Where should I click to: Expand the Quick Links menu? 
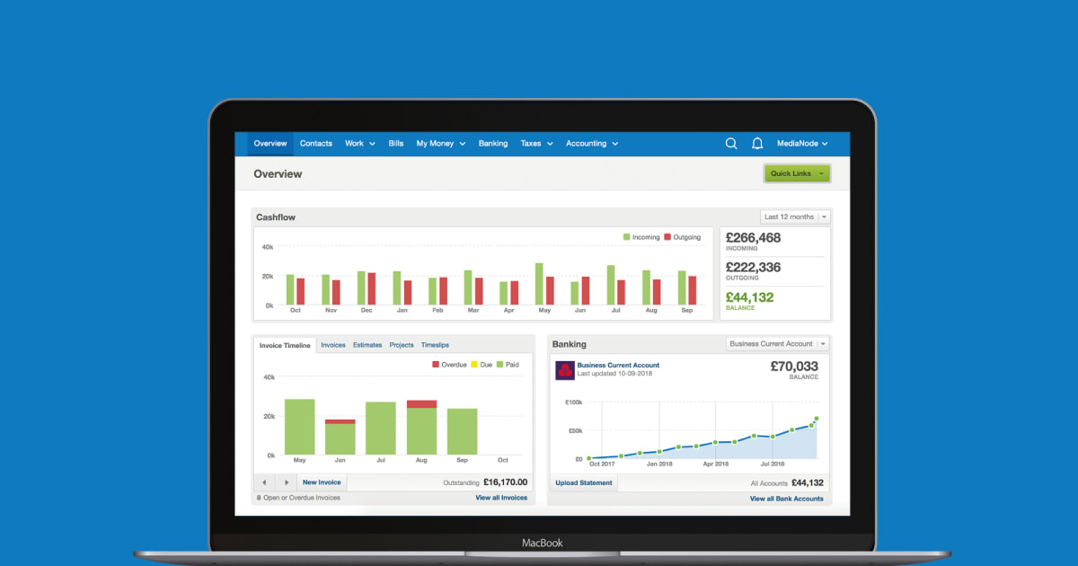coord(796,172)
